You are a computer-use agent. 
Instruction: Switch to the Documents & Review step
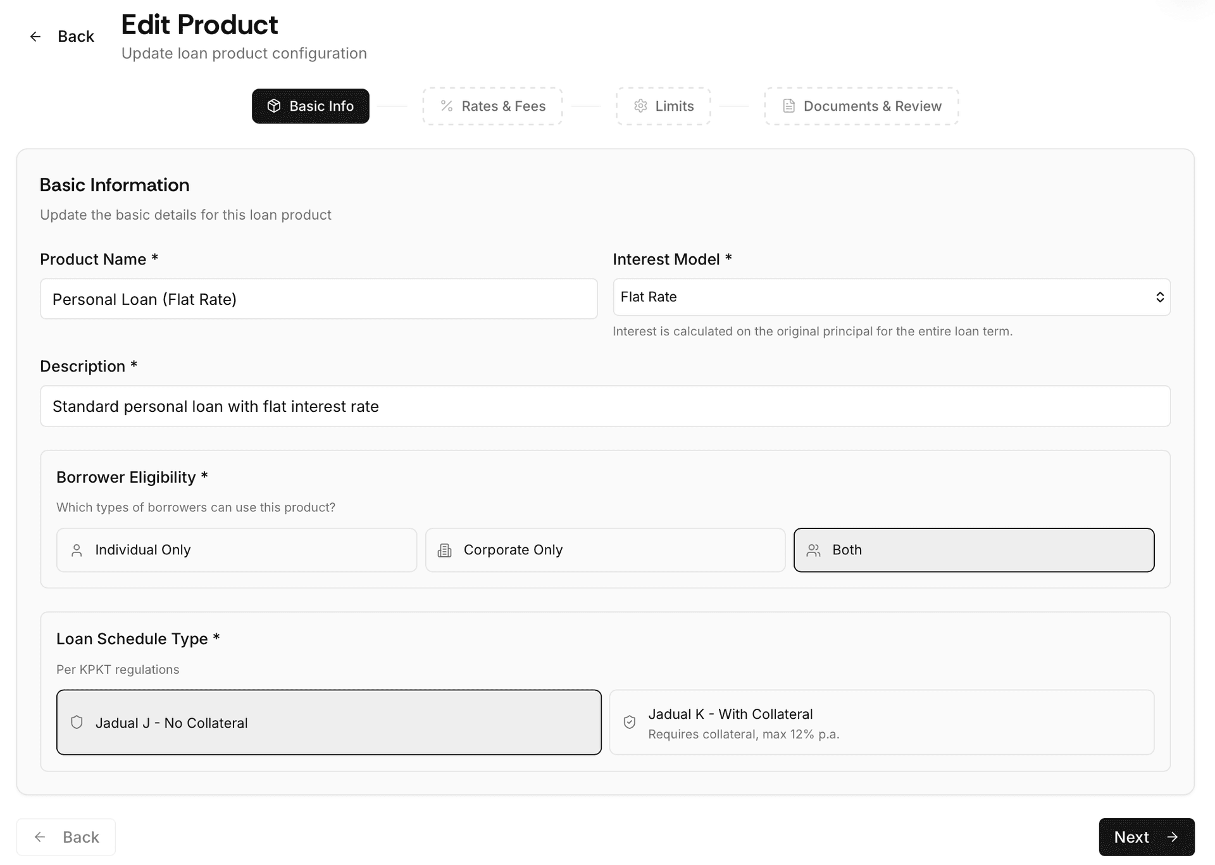coord(861,106)
